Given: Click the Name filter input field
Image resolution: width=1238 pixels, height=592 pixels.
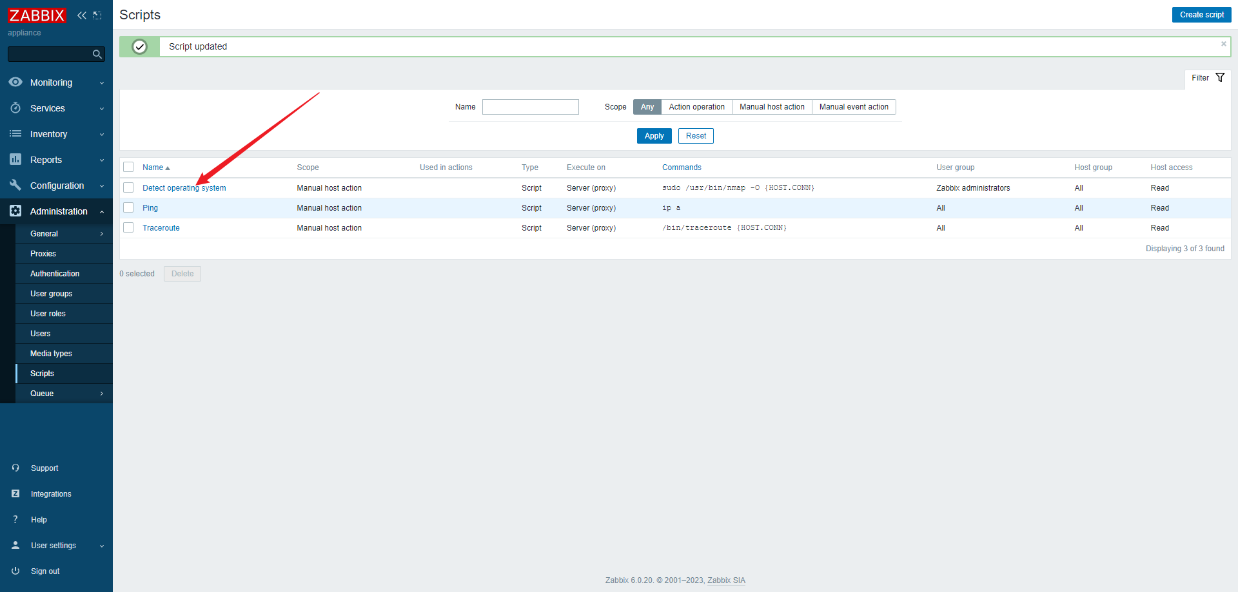Looking at the screenshot, I should 530,107.
